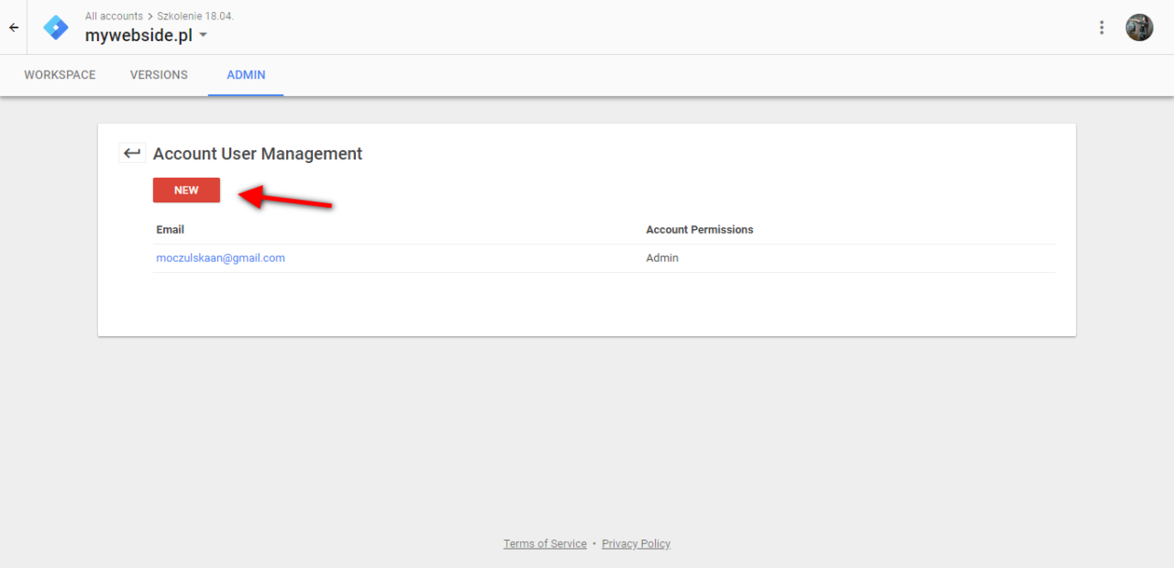The height and width of the screenshot is (568, 1174).
Task: Click the Admin permission cell in user row
Action: 661,257
